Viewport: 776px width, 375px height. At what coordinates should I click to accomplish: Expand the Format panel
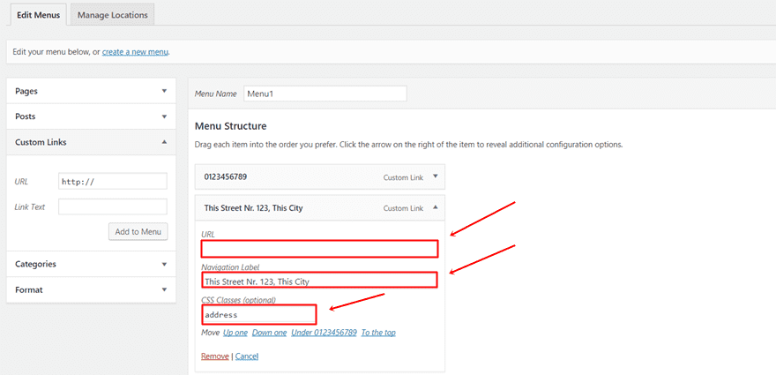164,289
